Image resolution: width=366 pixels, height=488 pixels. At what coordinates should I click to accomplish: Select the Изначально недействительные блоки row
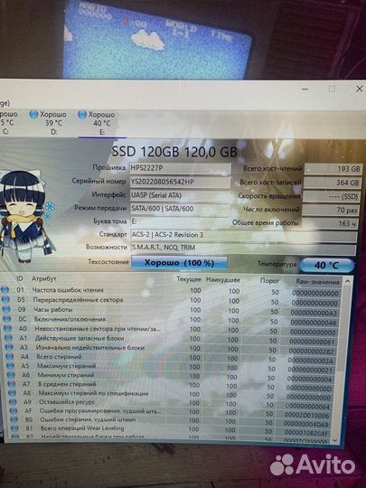pos(171,349)
